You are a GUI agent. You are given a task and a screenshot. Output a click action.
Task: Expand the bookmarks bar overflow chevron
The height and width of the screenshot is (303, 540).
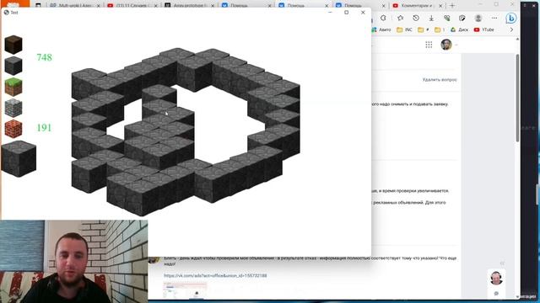pos(511,30)
